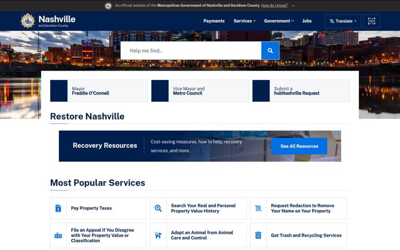
Task: Open the Submit a hubNashville Request card
Action: tap(301, 91)
